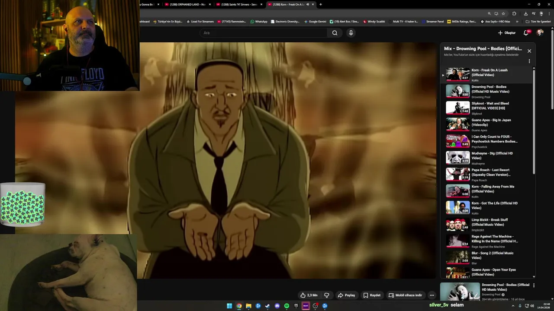Open Korn - Freak On A Leash playlist item
The image size is (554, 311).
pyautogui.click(x=487, y=75)
